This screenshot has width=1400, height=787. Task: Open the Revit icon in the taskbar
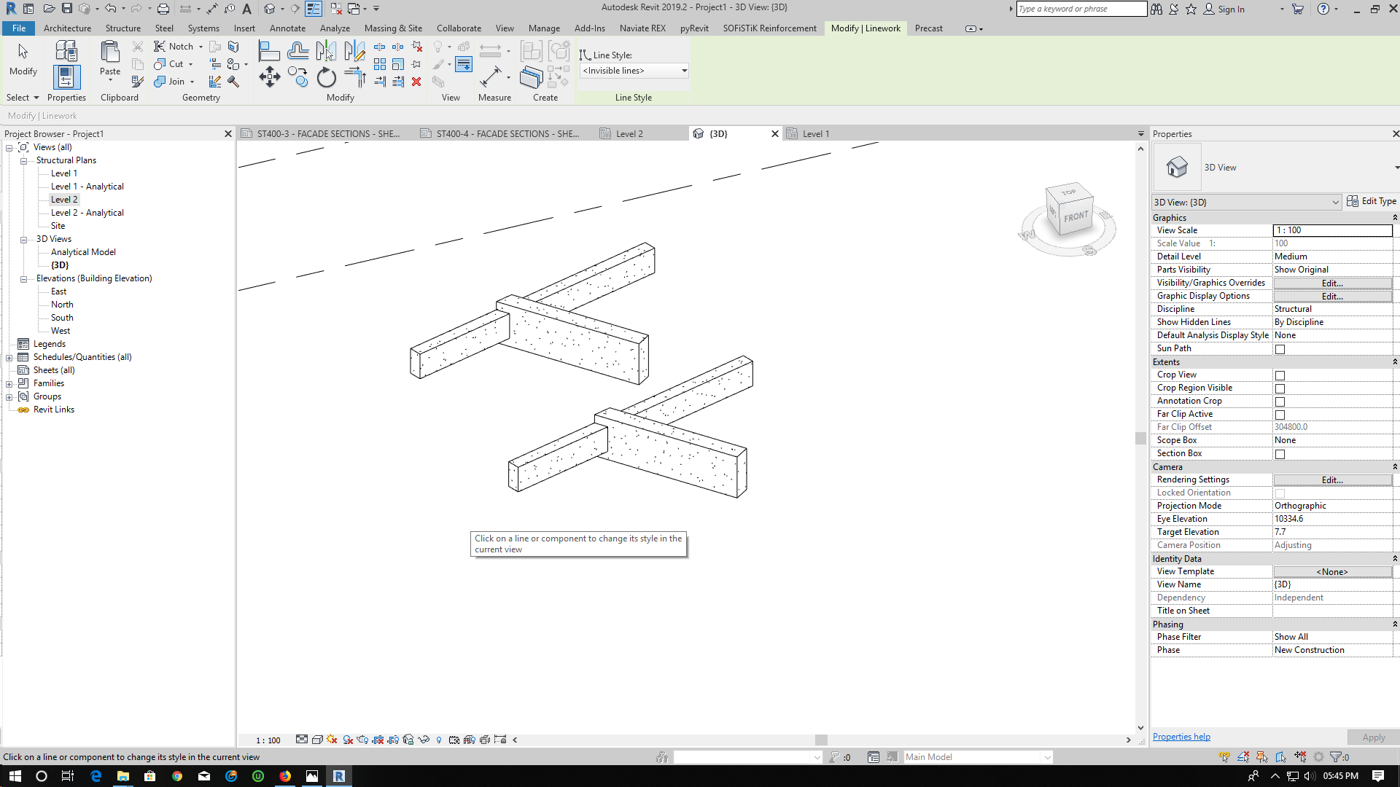[339, 776]
